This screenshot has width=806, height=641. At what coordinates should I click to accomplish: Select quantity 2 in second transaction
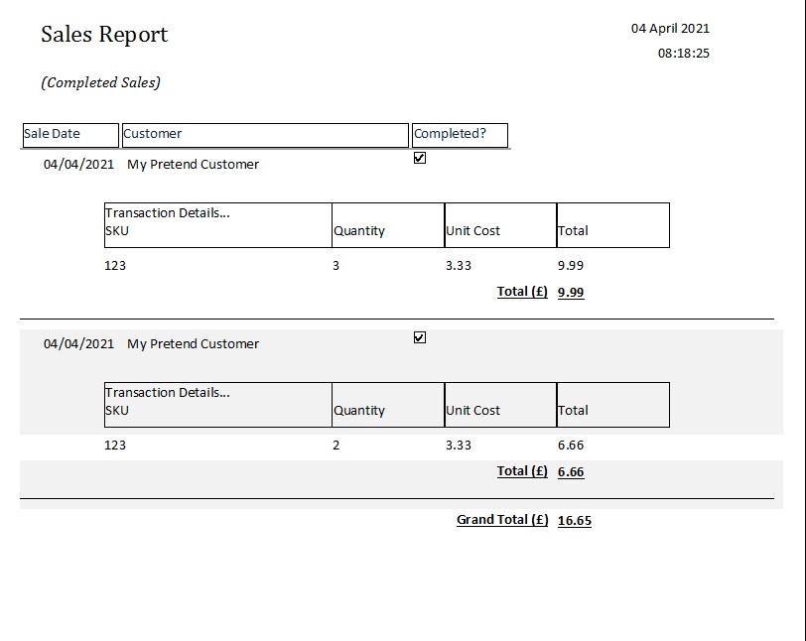(x=336, y=446)
